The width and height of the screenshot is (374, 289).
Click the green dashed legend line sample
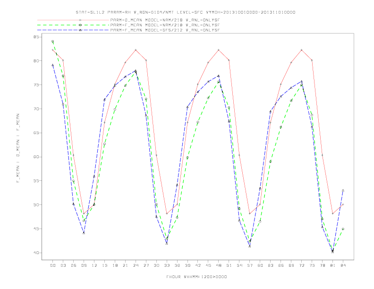click(73, 25)
